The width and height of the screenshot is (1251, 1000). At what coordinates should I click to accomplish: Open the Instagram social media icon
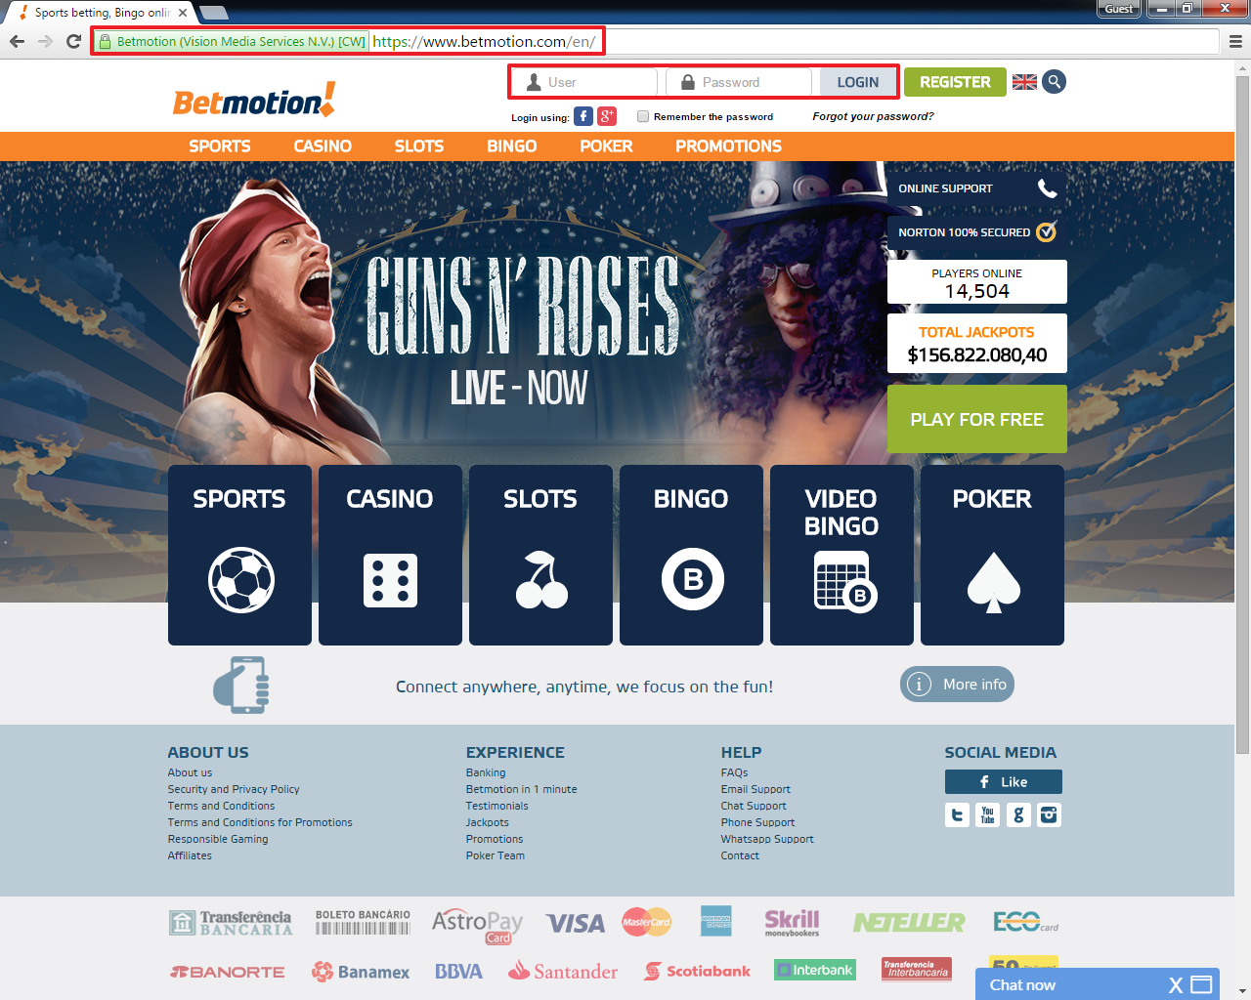pos(1049,814)
